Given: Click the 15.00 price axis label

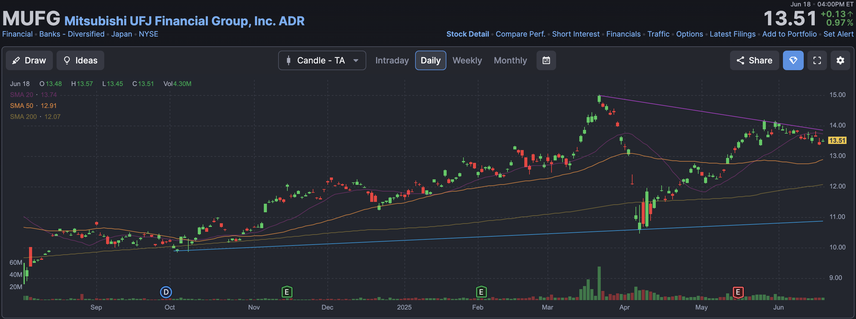Looking at the screenshot, I should (x=837, y=95).
